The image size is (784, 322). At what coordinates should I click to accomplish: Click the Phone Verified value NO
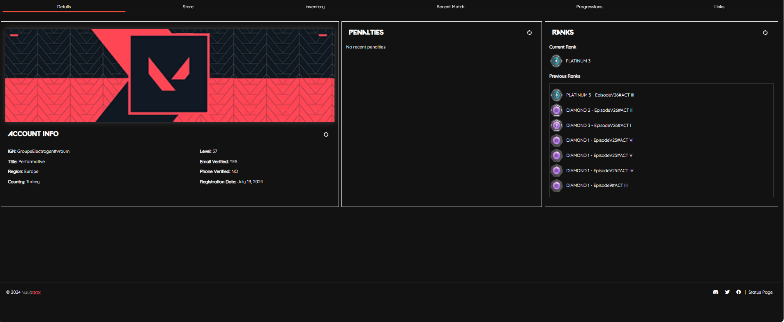click(x=235, y=172)
